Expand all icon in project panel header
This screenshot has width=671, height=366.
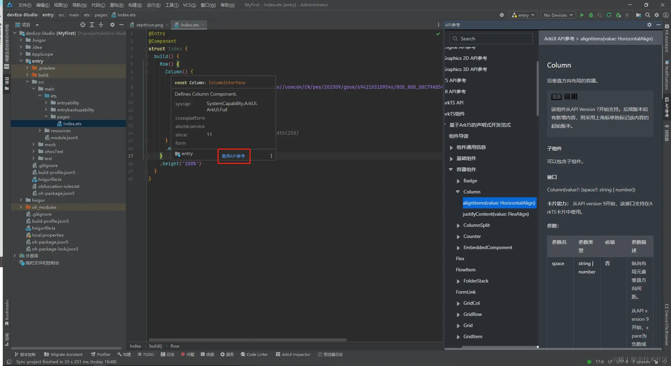92,25
